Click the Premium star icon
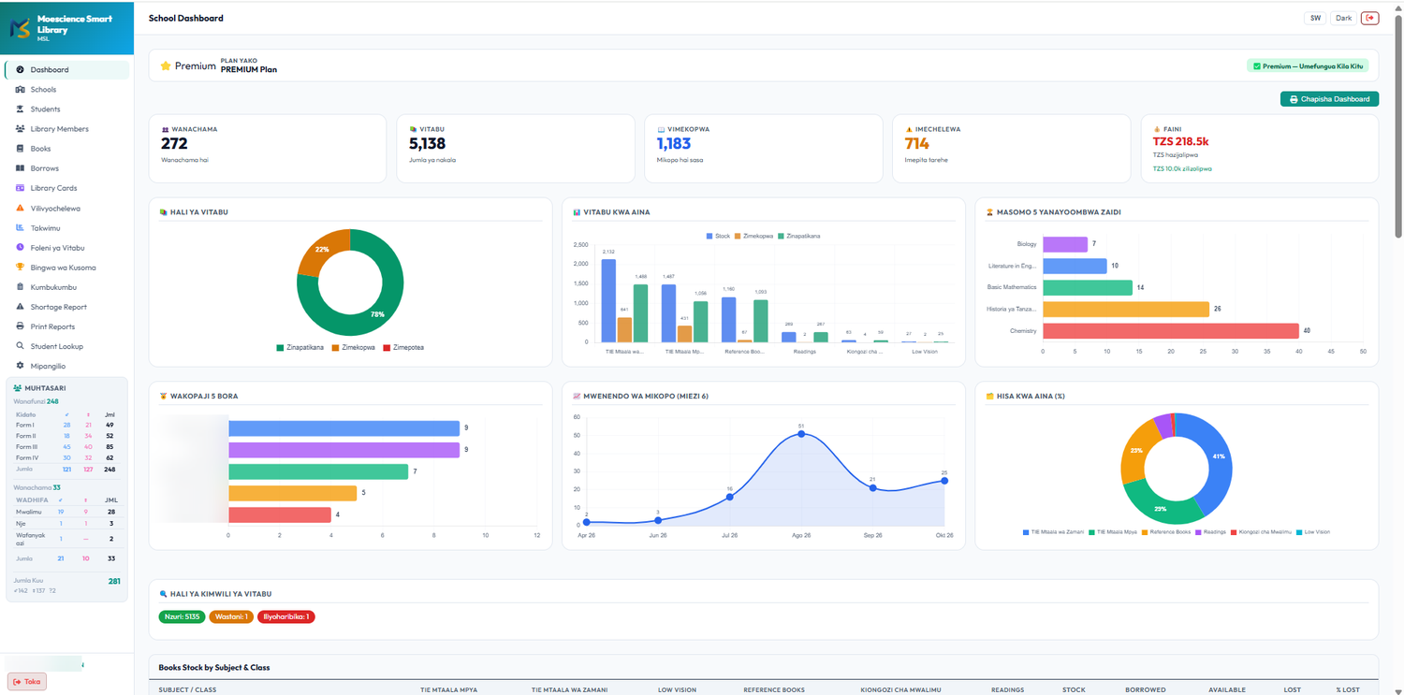 click(x=166, y=66)
